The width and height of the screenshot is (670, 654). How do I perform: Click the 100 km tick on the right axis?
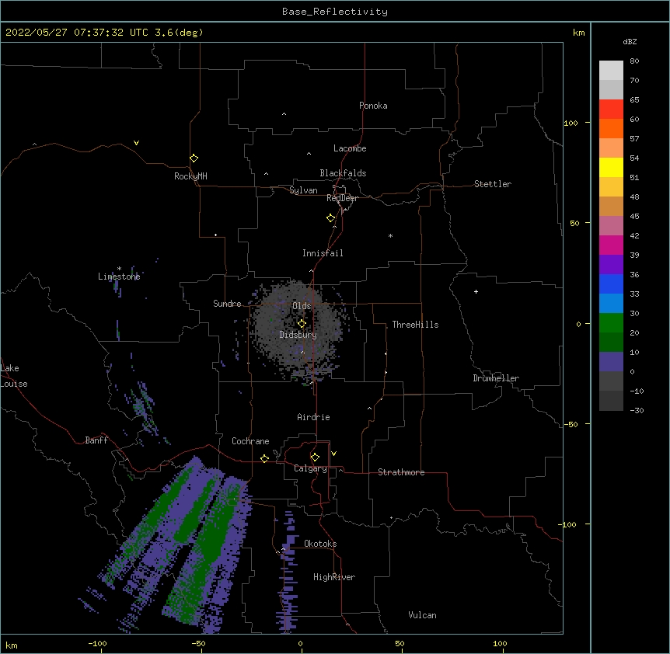click(571, 123)
